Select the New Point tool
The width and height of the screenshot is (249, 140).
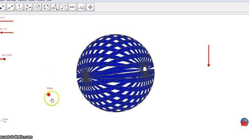tap(3, 7)
